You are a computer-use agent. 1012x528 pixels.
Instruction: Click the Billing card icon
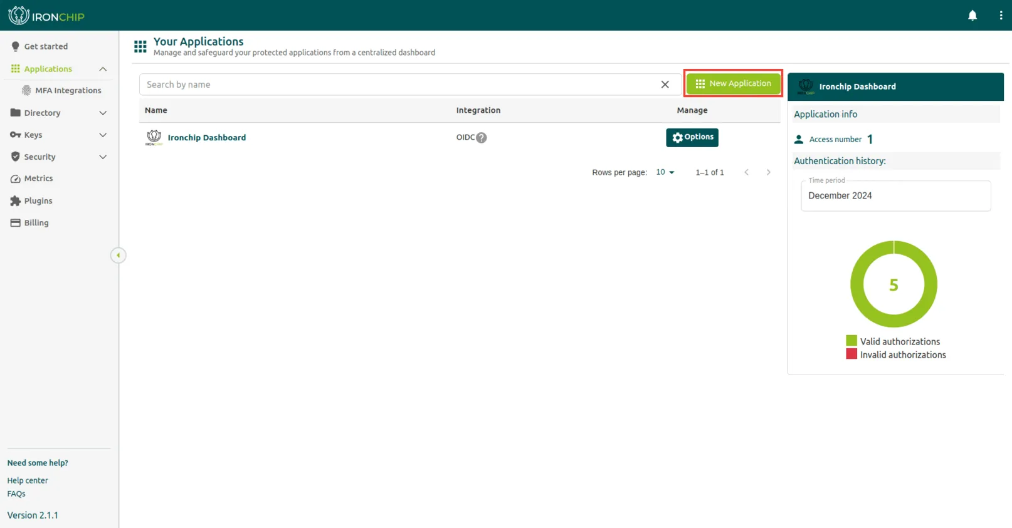[x=16, y=223]
